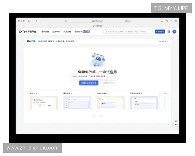Click heading 创建你的第一个测试应用
This screenshot has height=156, width=195.
point(97,72)
